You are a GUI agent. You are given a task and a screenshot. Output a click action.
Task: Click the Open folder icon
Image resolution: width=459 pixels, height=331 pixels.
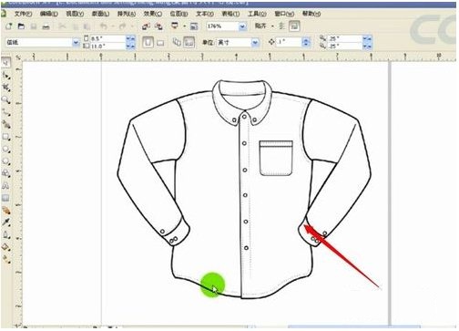click(x=21, y=26)
